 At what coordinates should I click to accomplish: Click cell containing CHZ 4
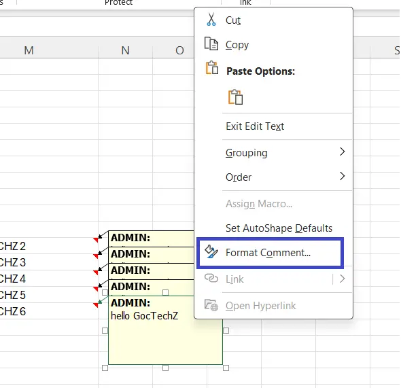point(48,279)
